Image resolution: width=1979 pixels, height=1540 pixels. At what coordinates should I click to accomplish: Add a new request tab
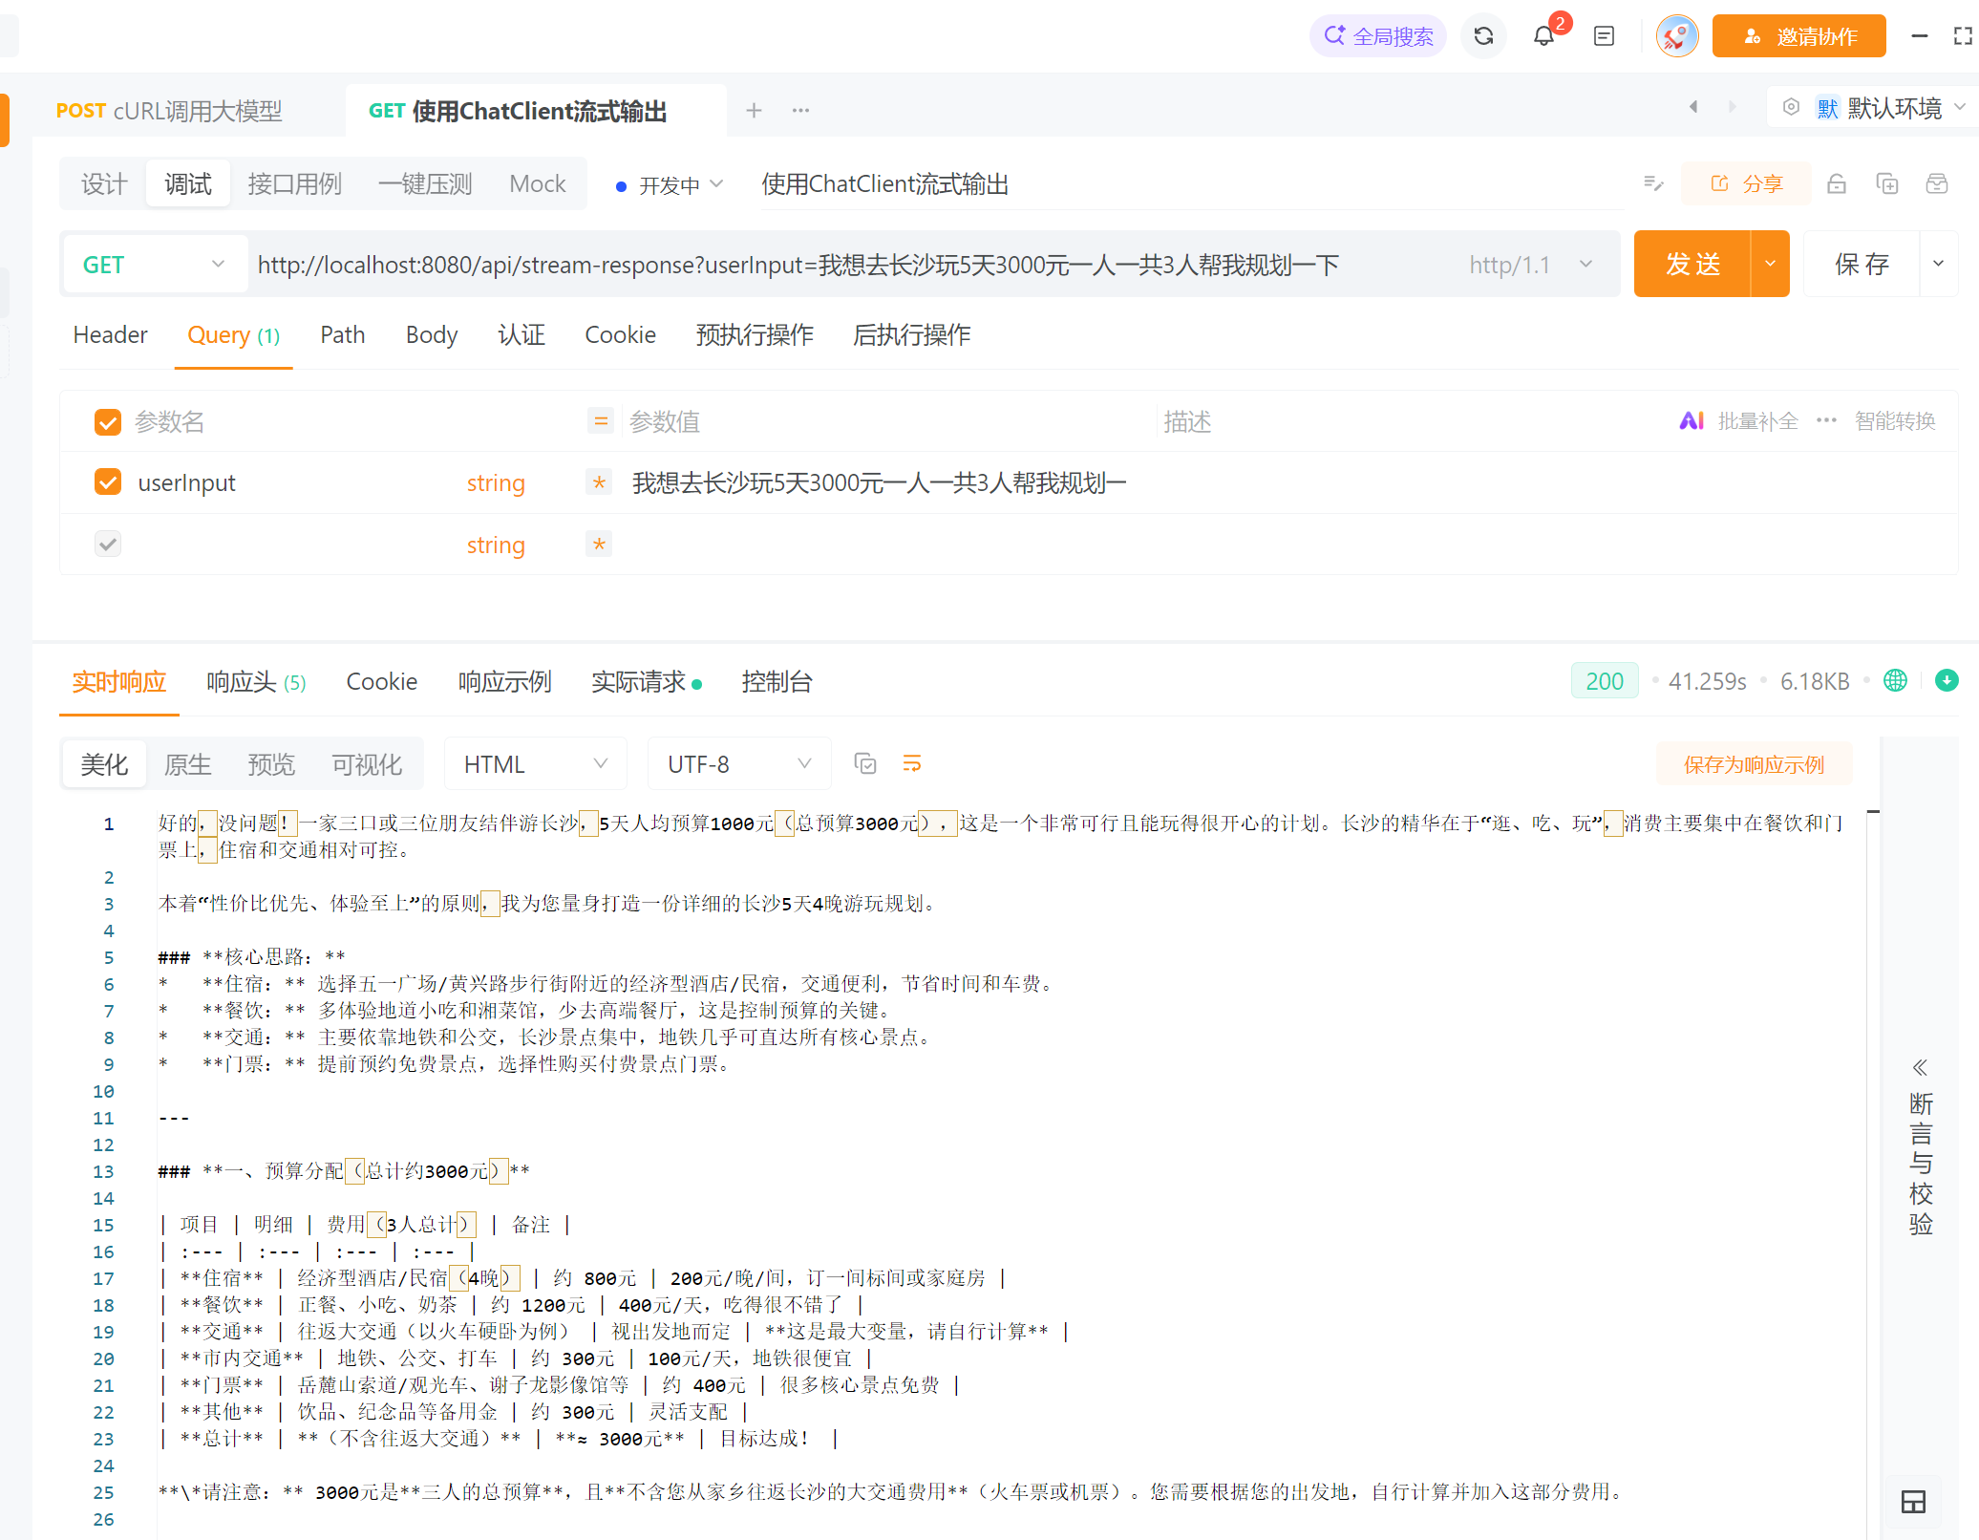(x=754, y=111)
